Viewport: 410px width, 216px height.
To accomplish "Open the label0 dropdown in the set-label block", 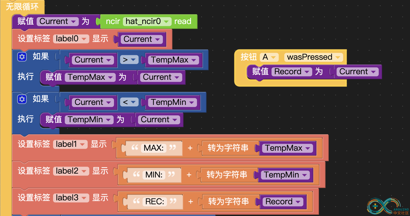I will click(71, 39).
